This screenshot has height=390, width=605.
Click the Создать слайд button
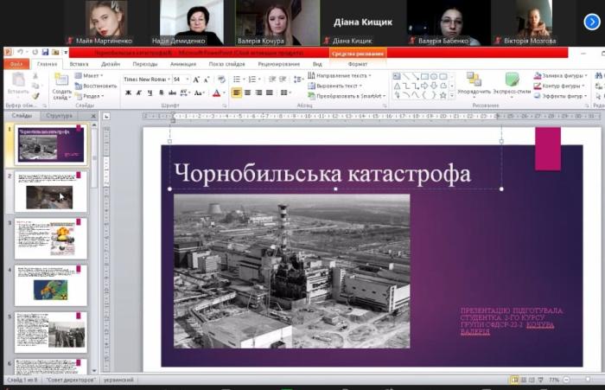(x=61, y=86)
